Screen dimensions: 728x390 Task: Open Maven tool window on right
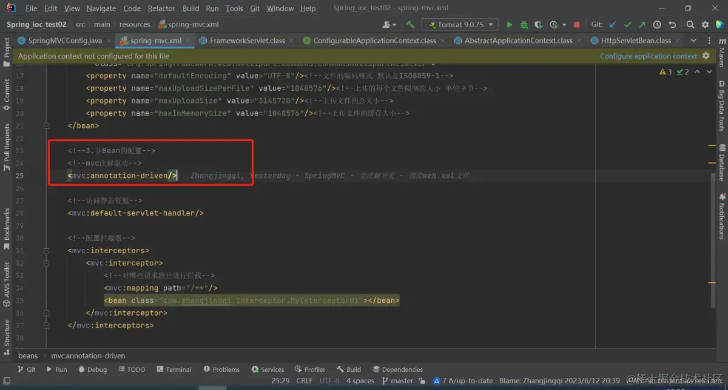coord(721,52)
